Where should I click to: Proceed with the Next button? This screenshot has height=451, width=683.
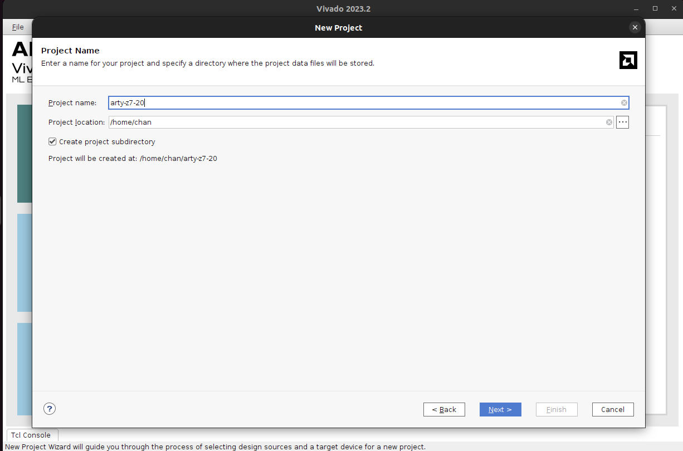pyautogui.click(x=500, y=409)
